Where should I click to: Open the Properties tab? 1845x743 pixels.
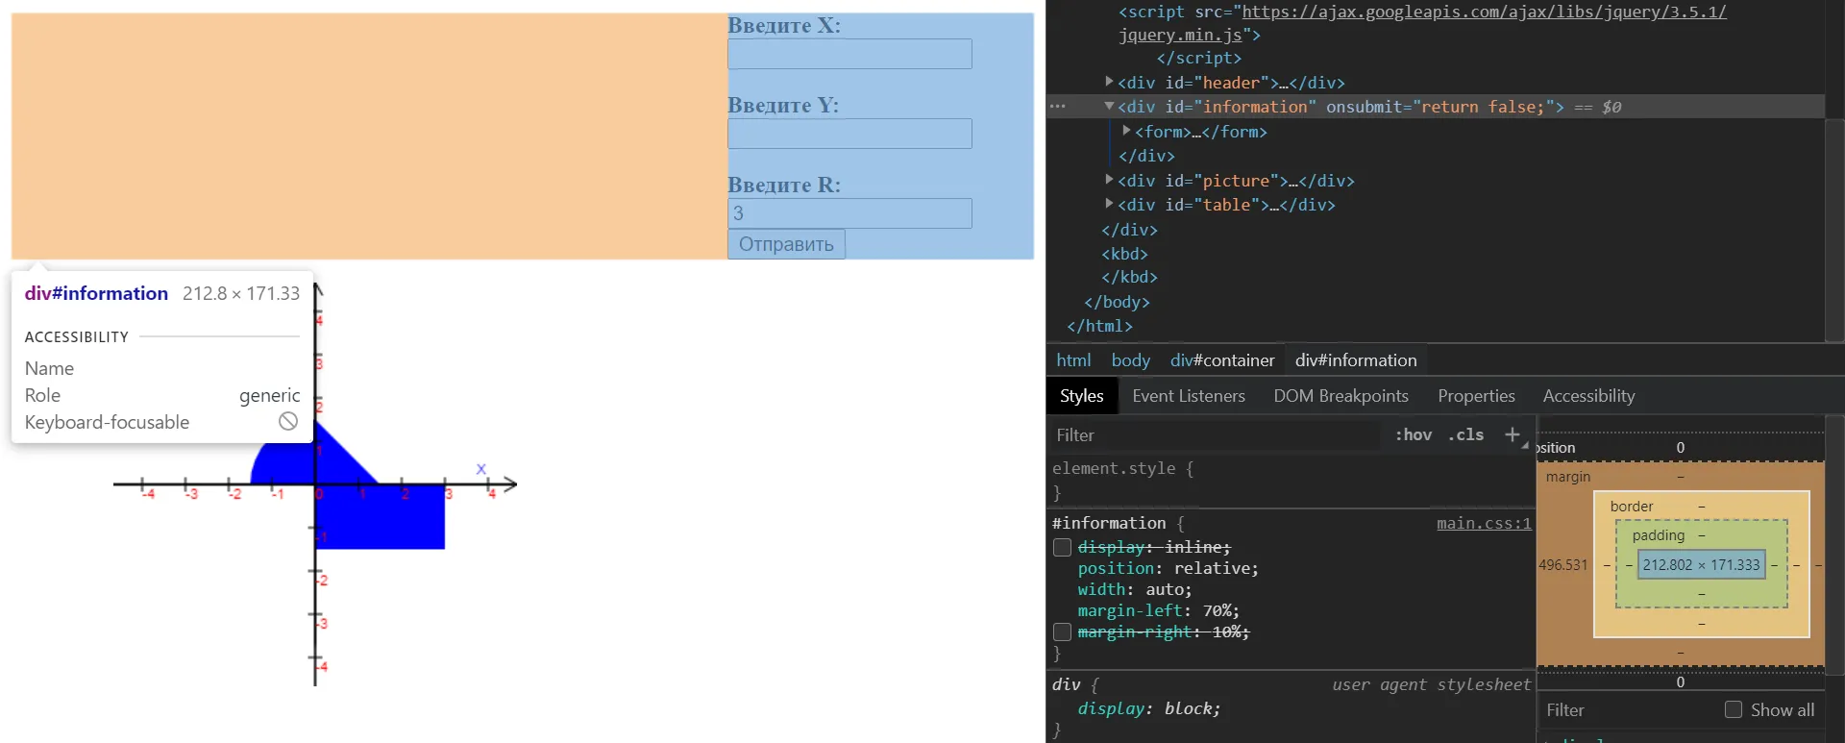1476,396
